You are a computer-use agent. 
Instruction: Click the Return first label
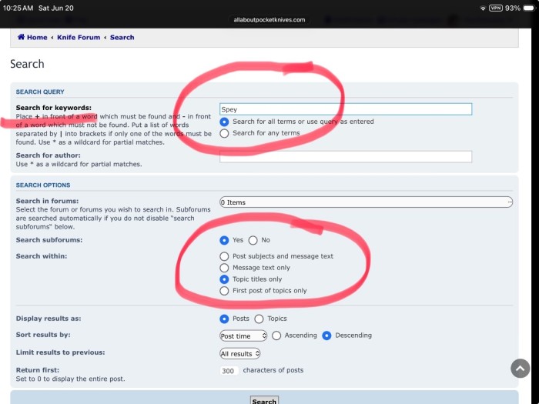click(x=38, y=370)
